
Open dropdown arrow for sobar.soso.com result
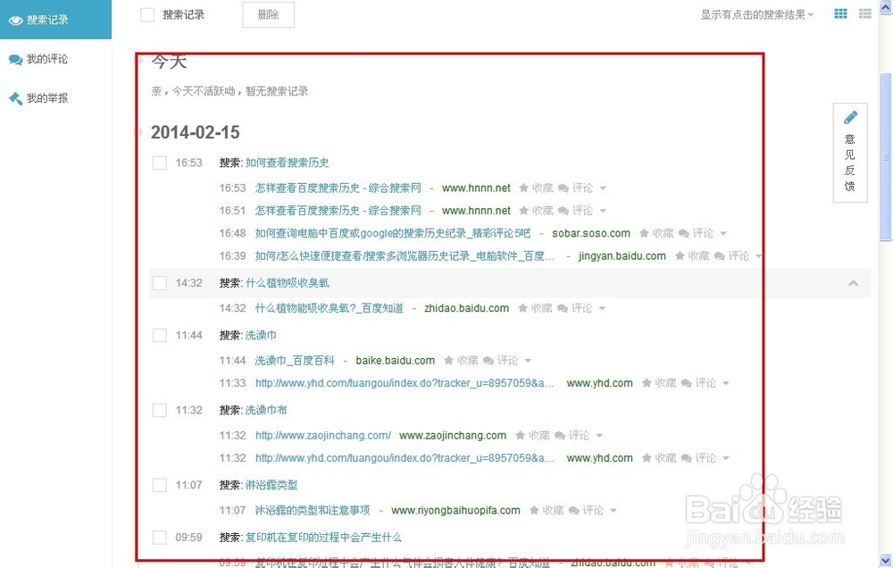click(723, 234)
